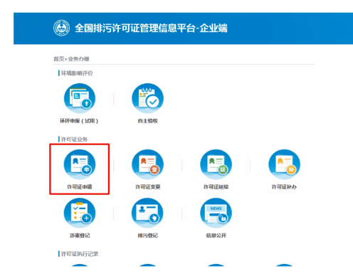Click the 许可证执行记录 section heading

coord(80,254)
